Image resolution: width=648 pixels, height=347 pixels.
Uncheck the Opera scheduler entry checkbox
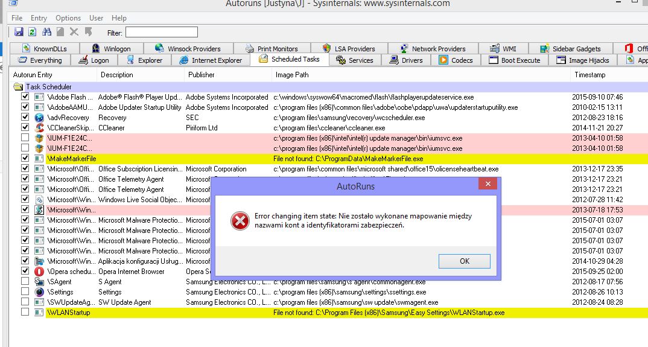(25, 271)
